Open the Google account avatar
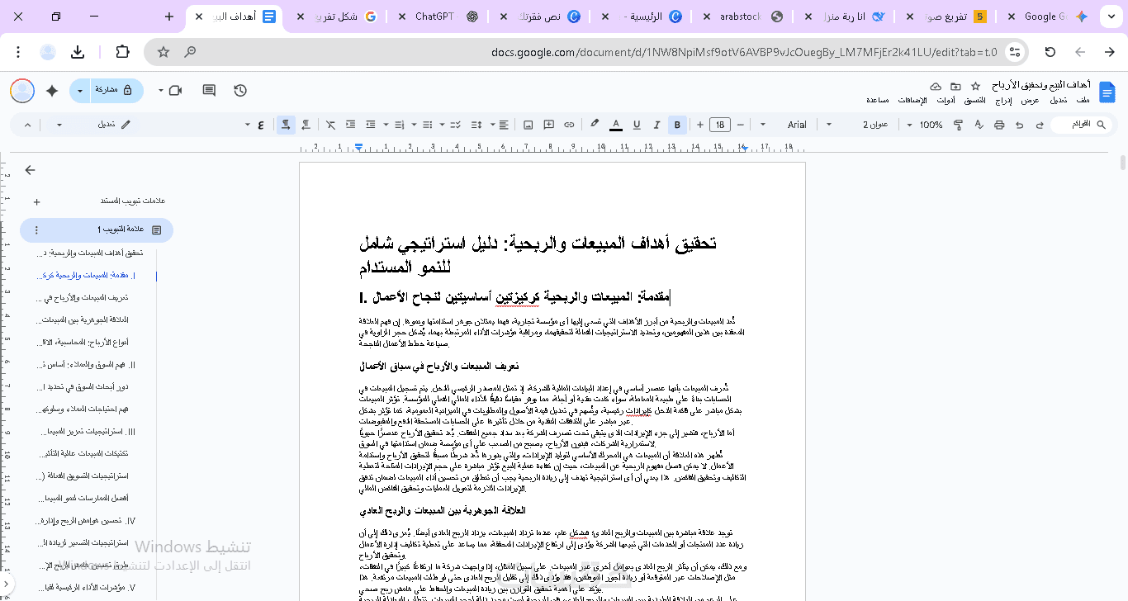 pyautogui.click(x=22, y=91)
